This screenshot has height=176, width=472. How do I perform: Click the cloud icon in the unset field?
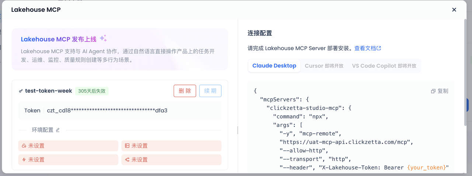pyautogui.click(x=24, y=146)
